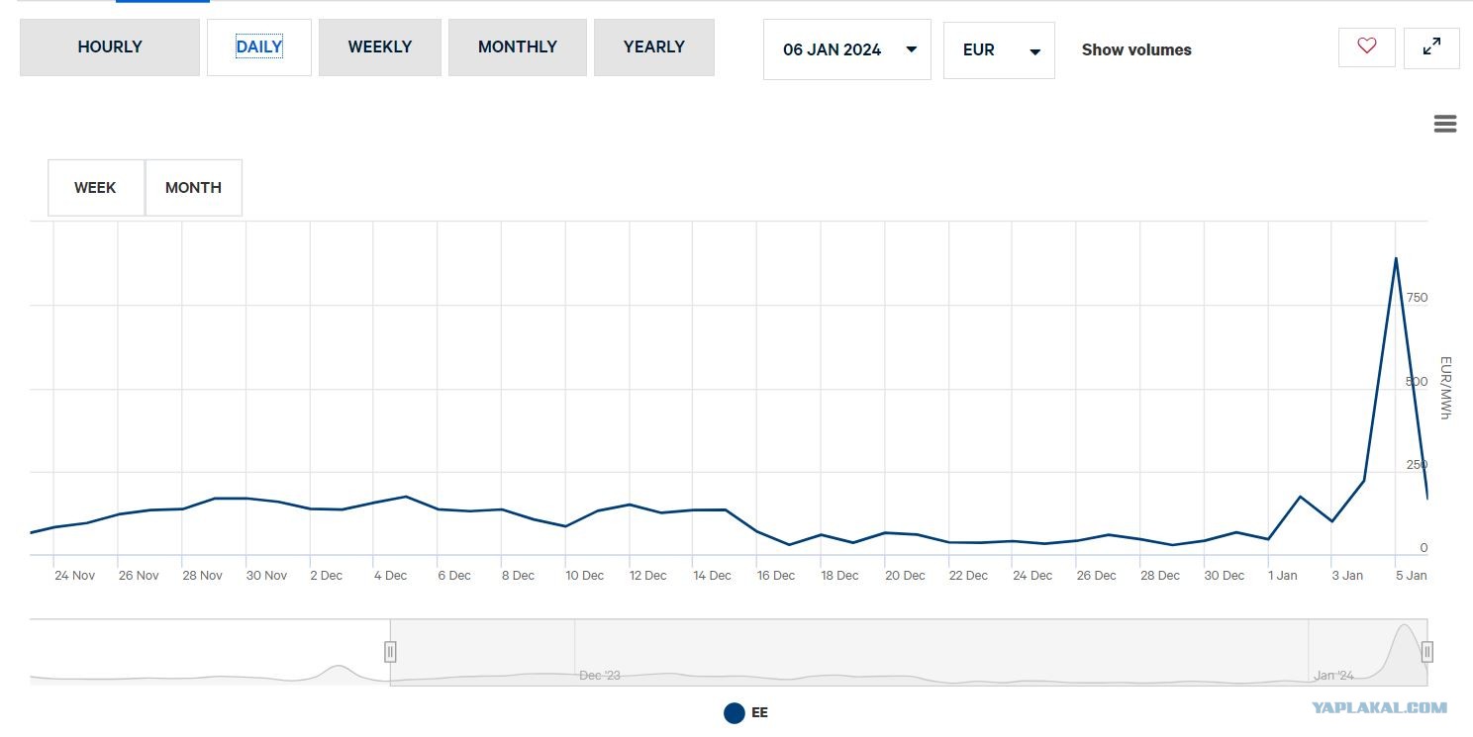Click the 1 Jan axis label
Image resolution: width=1473 pixels, height=737 pixels.
pos(1282,576)
